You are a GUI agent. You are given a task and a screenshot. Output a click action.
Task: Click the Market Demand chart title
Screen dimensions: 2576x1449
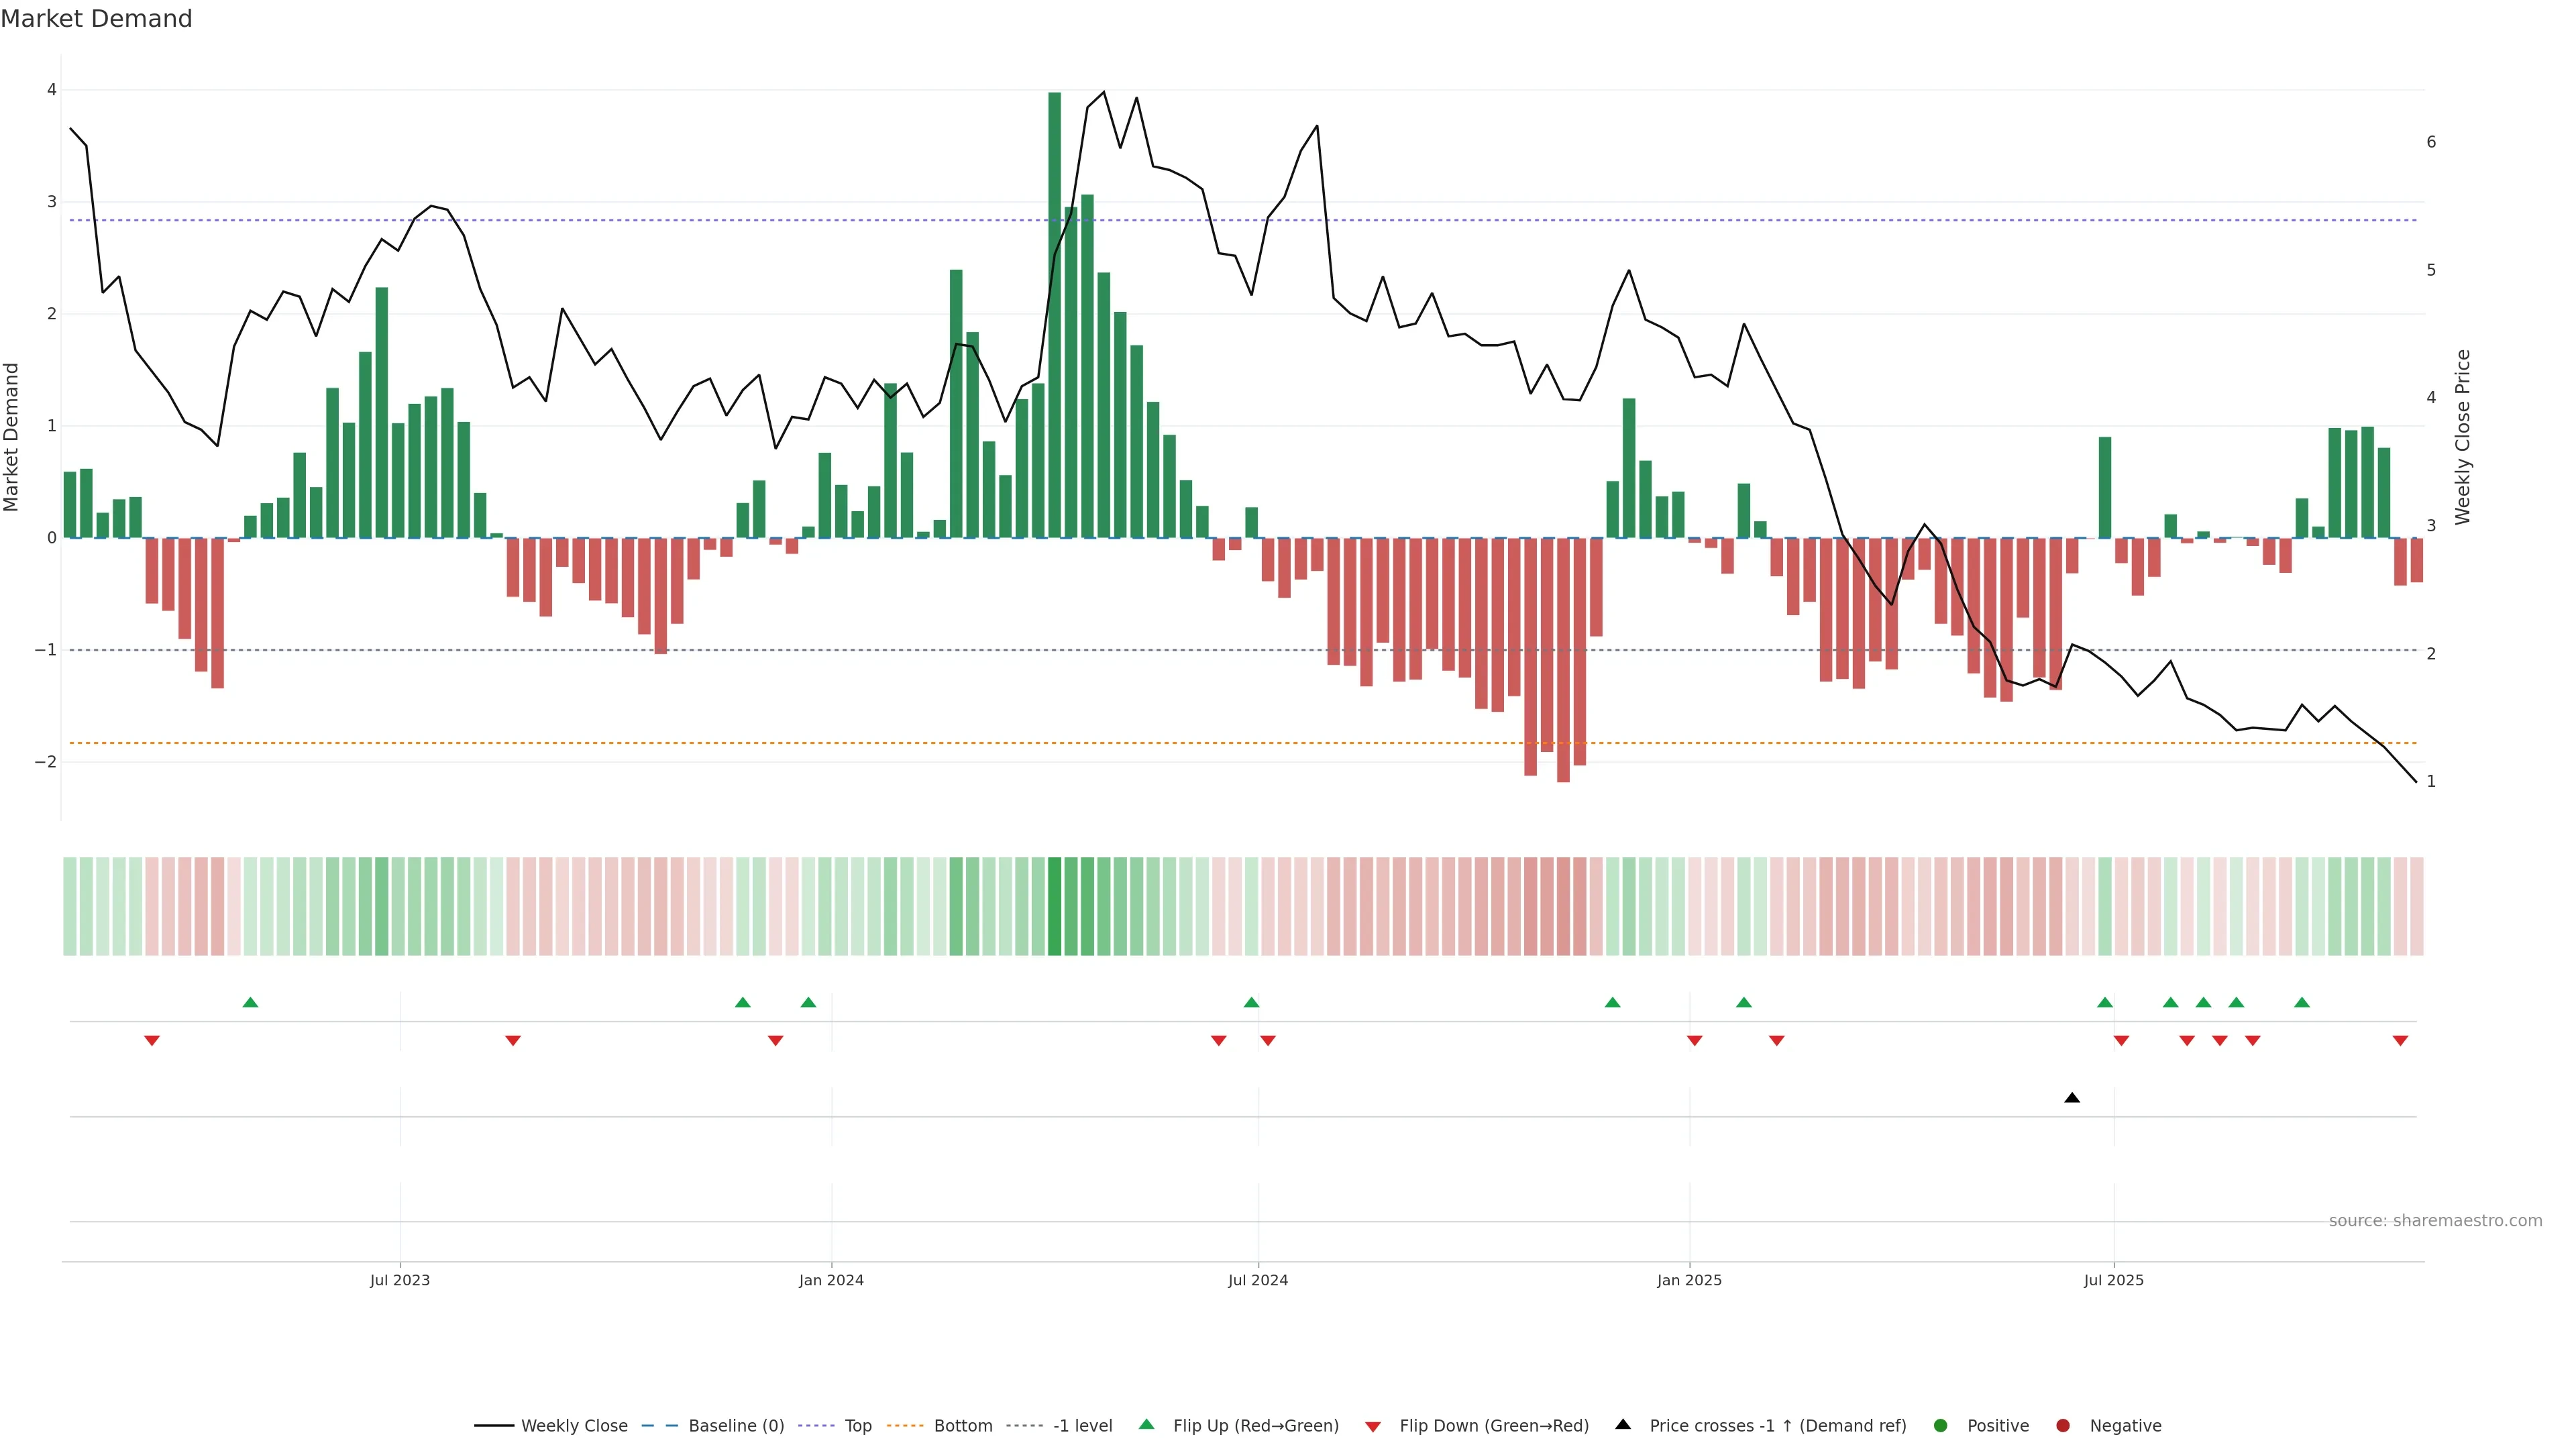96,19
